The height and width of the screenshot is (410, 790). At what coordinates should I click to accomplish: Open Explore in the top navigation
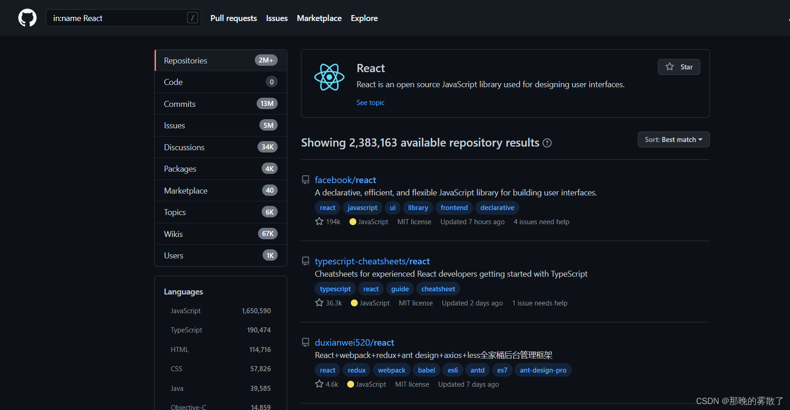tap(364, 18)
